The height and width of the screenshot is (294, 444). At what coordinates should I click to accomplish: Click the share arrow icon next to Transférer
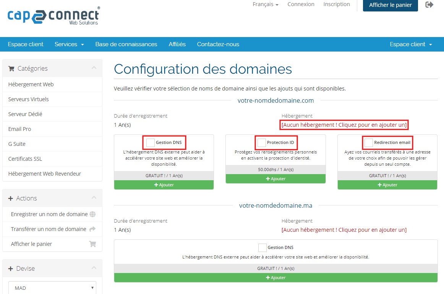point(92,229)
